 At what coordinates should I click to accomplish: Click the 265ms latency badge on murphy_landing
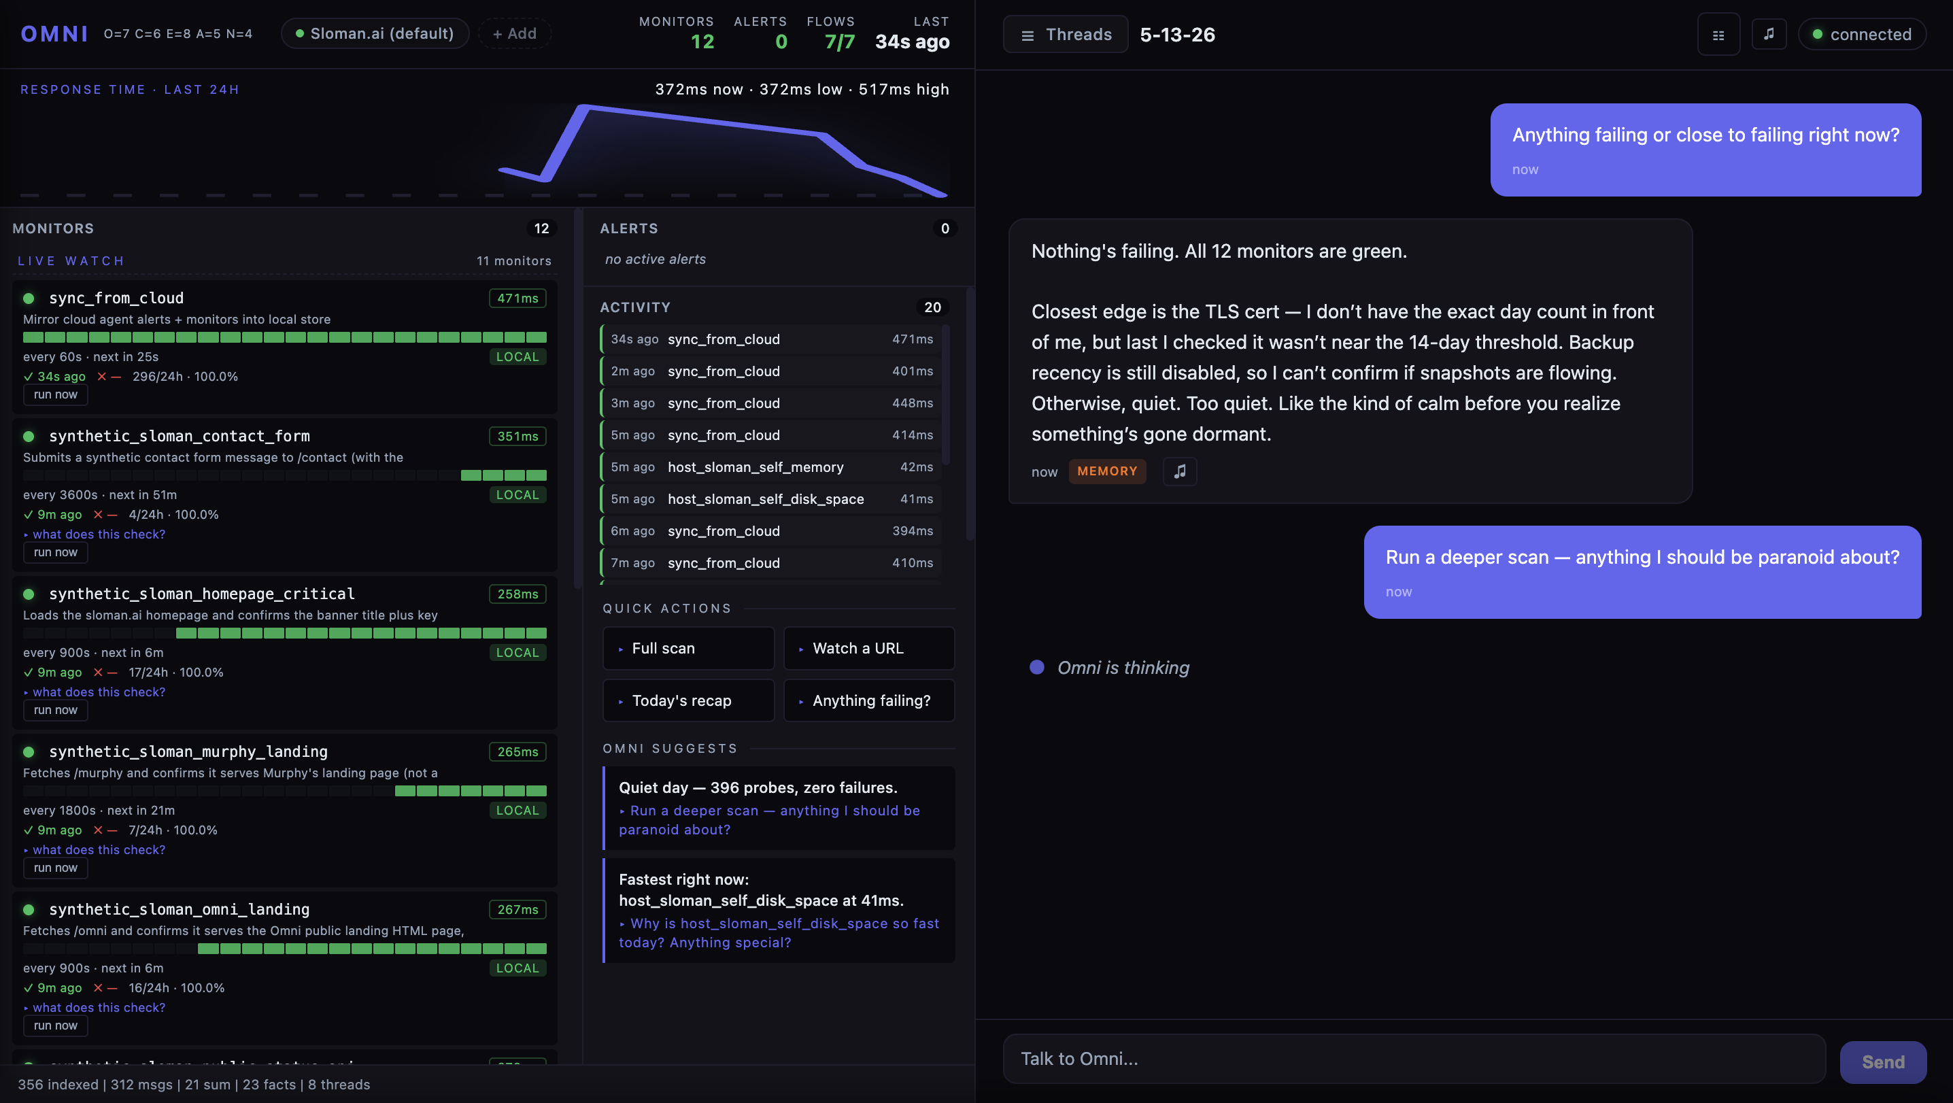point(517,751)
